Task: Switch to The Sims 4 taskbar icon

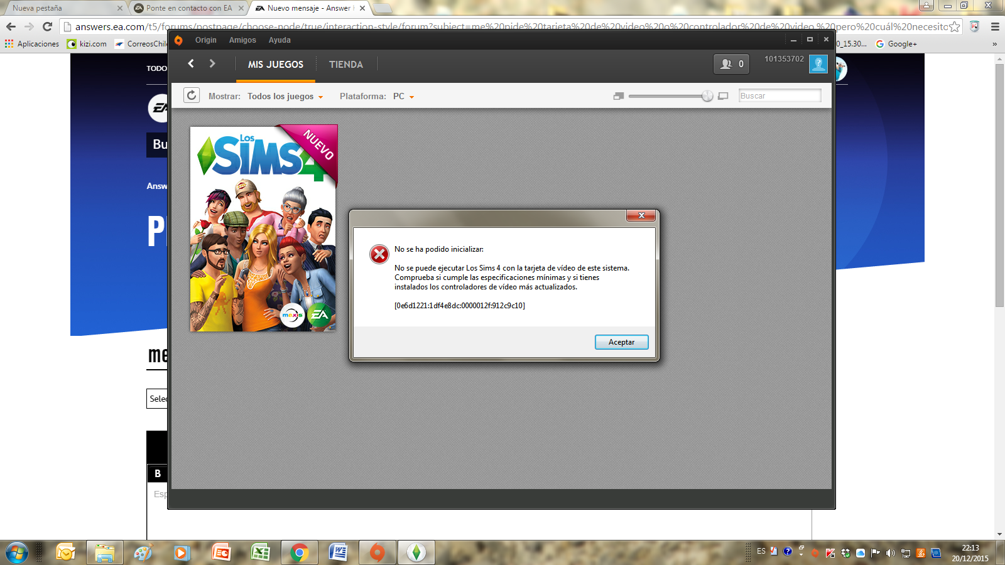Action: 416,553
